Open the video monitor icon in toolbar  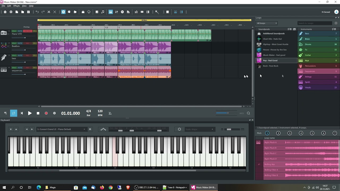(x=142, y=12)
